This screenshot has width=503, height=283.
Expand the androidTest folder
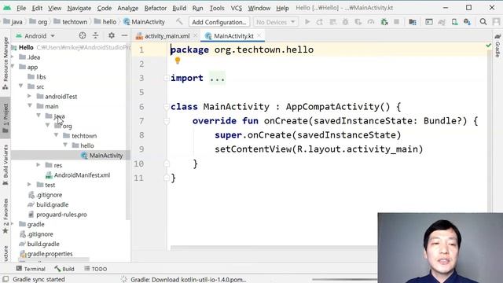point(30,96)
